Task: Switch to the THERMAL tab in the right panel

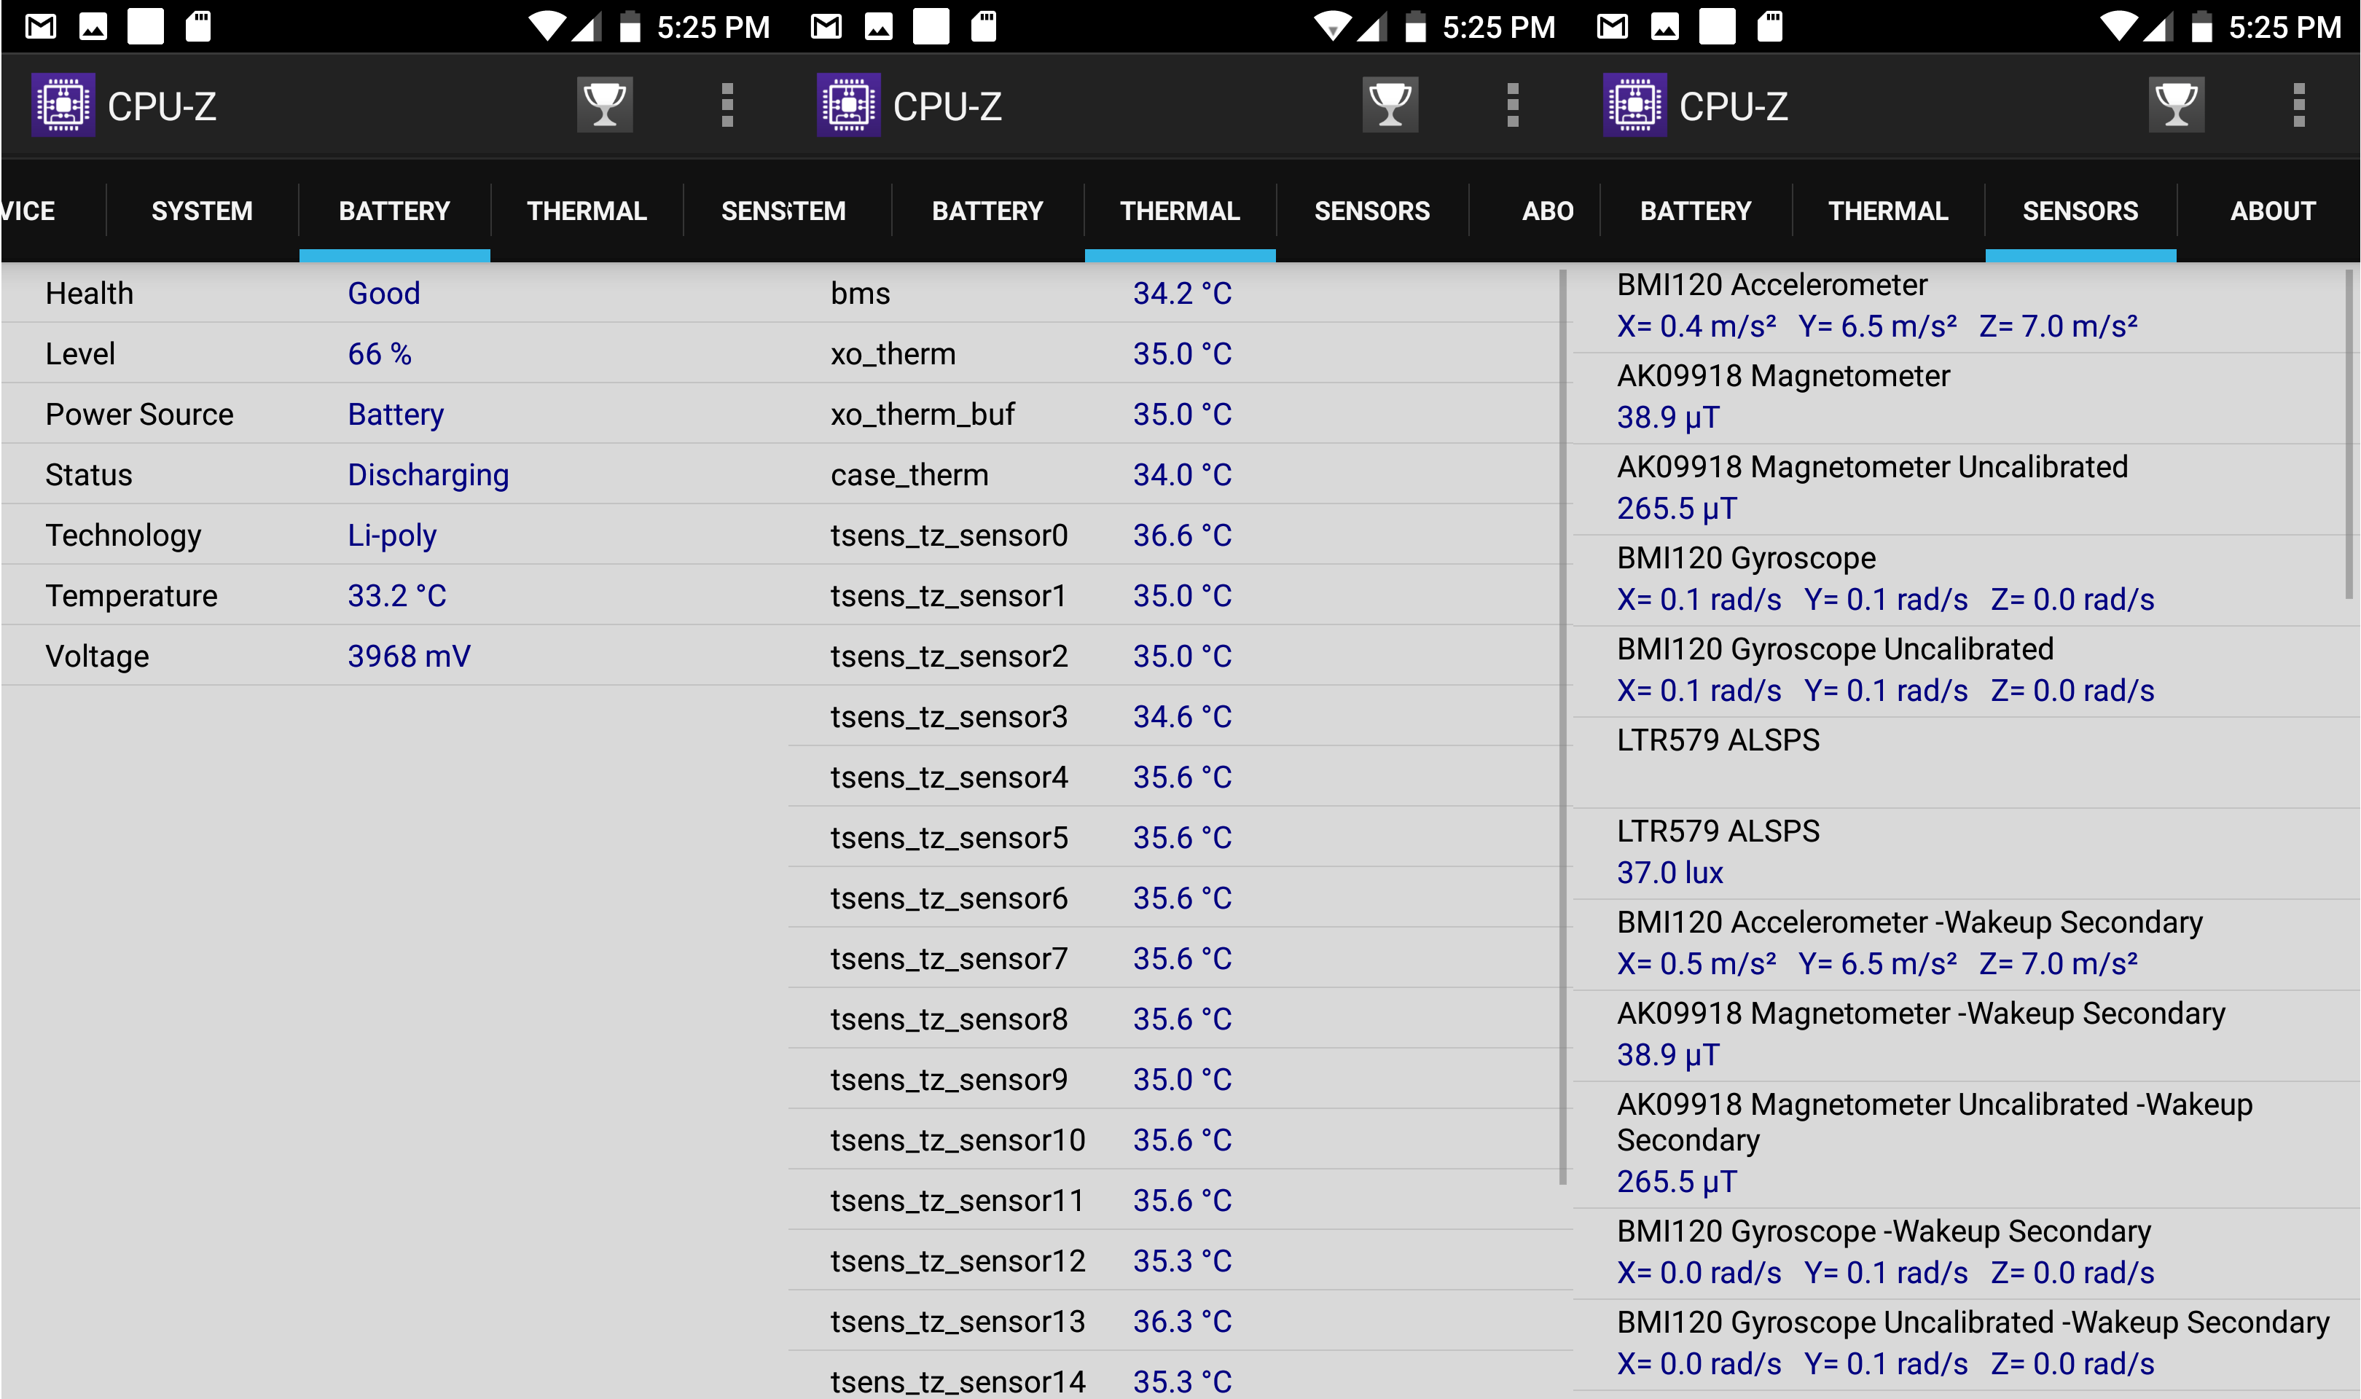Action: 1888,211
